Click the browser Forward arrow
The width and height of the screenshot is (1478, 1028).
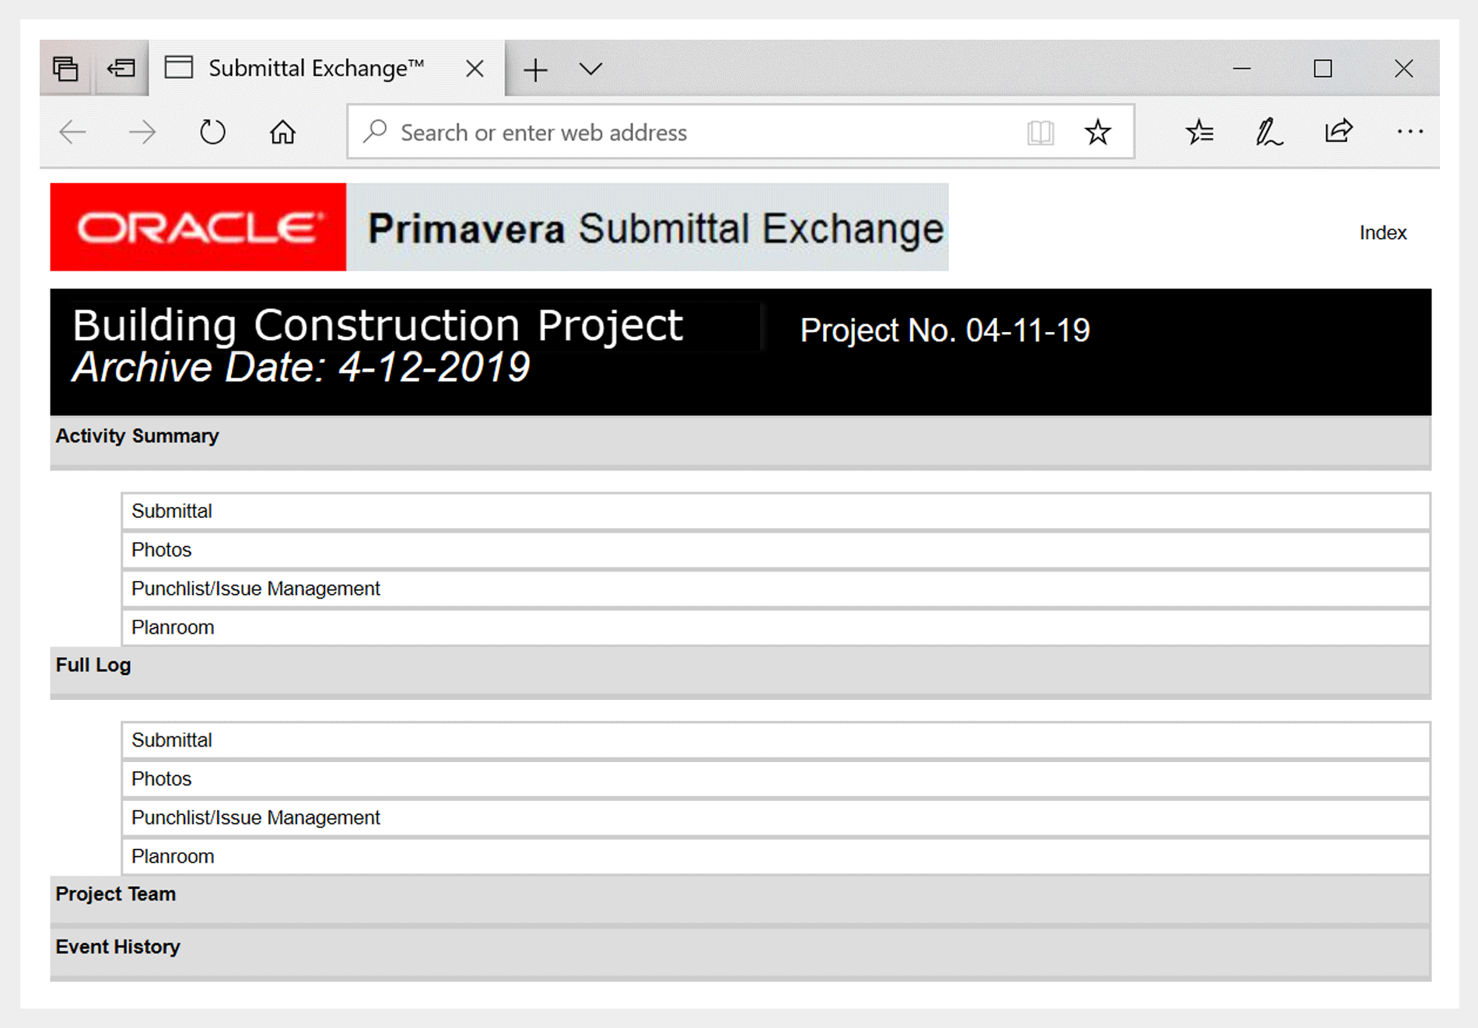coord(142,132)
